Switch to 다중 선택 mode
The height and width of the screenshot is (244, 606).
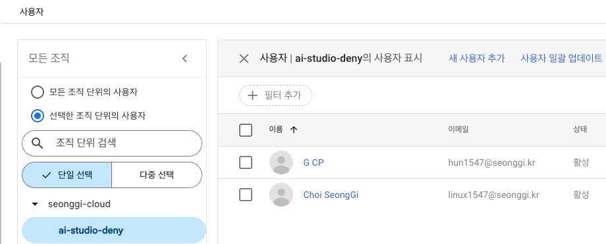pyautogui.click(x=157, y=175)
